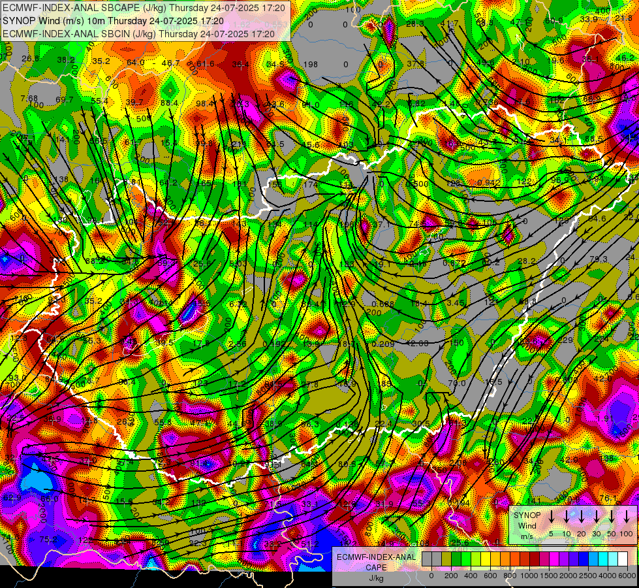This screenshot has width=639, height=588.
Task: Click the '198' station value on the map
Action: point(311,65)
